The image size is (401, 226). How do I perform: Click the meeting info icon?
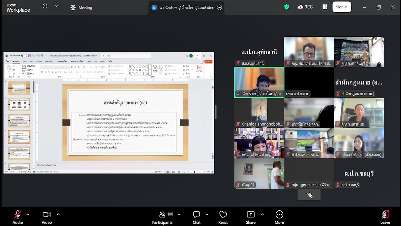(x=45, y=6)
